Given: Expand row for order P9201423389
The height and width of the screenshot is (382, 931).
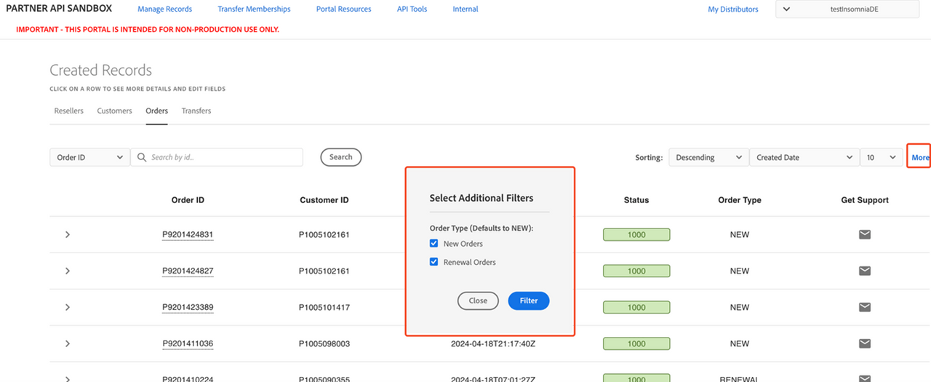Looking at the screenshot, I should point(68,307).
